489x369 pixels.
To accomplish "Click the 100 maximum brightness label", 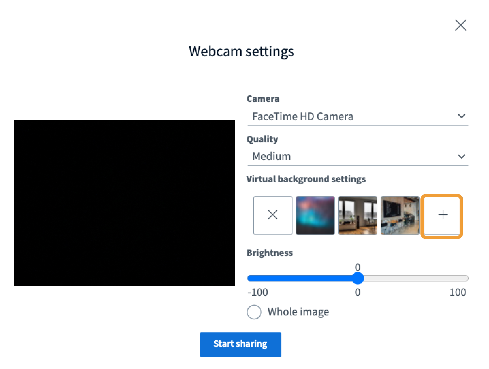I will click(x=457, y=292).
